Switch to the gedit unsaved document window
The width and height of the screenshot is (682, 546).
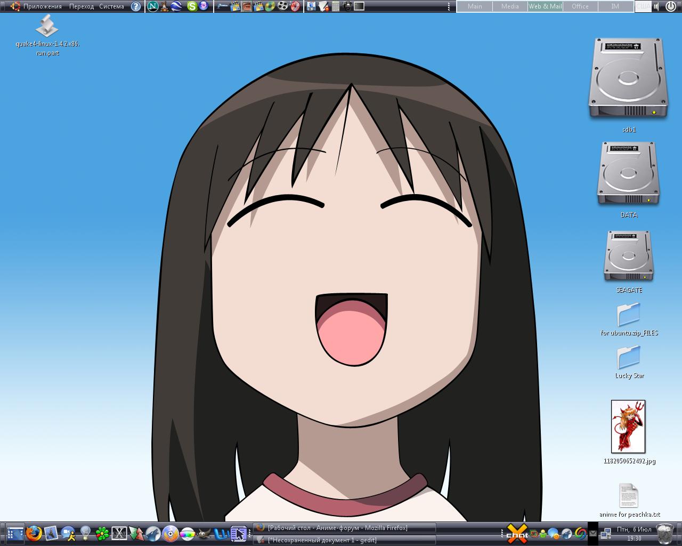tap(345, 540)
